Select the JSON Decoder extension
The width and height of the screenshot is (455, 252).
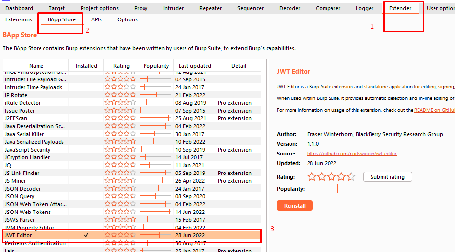[x=132, y=189]
